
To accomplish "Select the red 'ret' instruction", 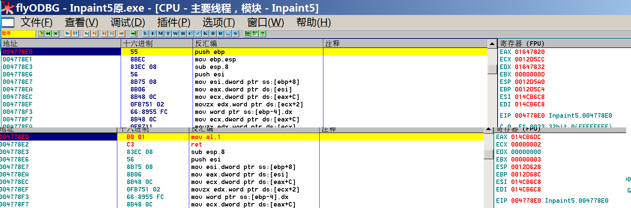I will coord(196,144).
